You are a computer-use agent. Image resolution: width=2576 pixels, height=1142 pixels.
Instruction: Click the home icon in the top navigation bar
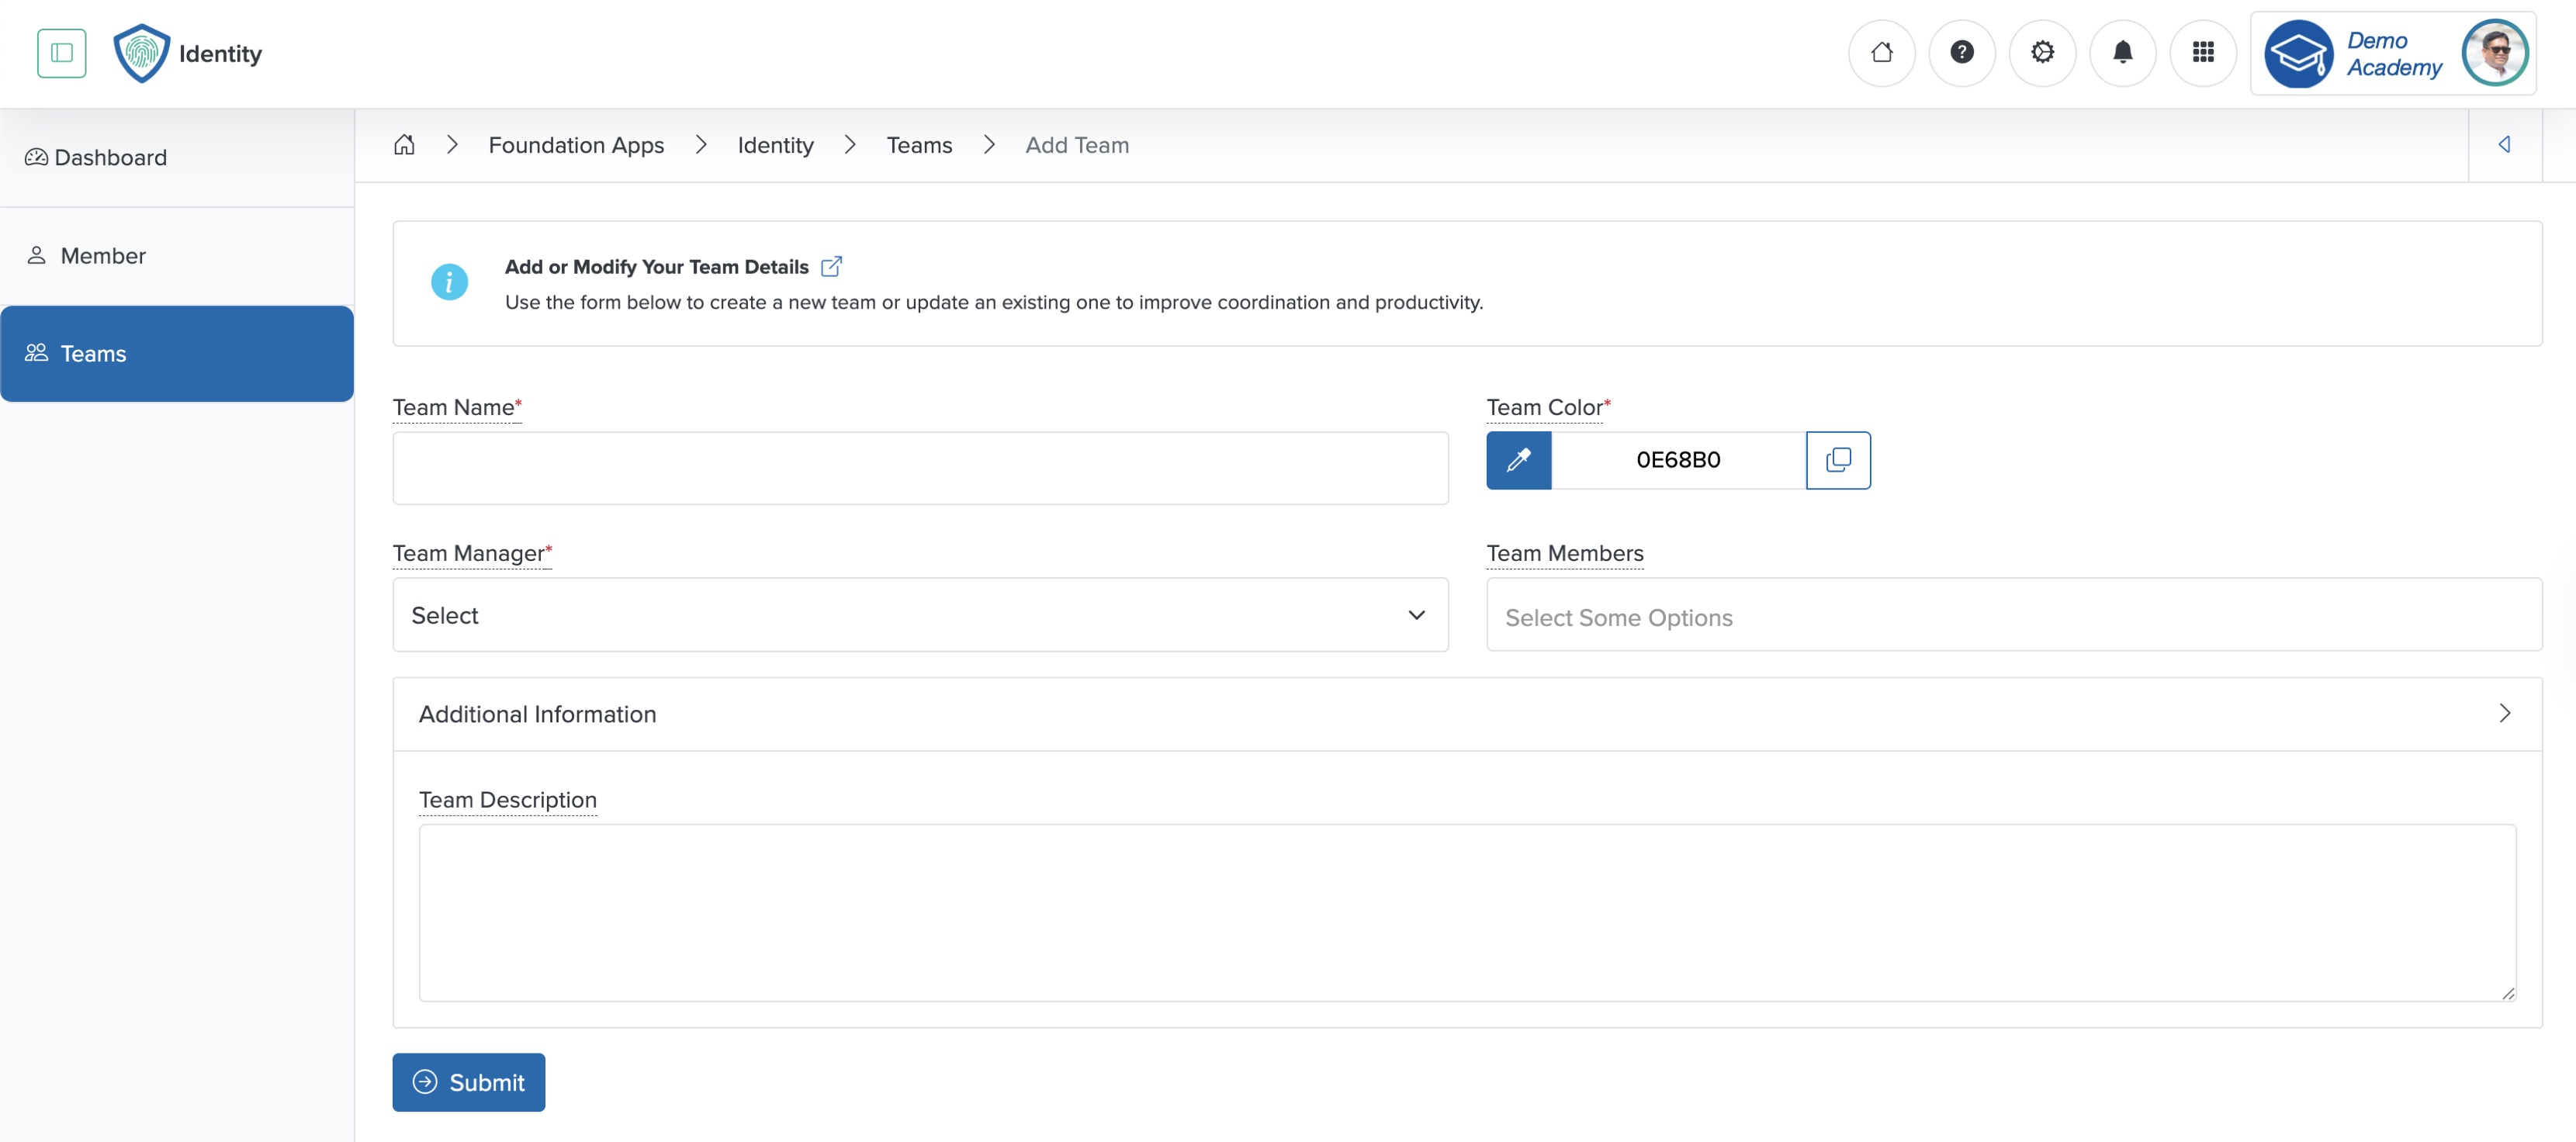[1882, 52]
